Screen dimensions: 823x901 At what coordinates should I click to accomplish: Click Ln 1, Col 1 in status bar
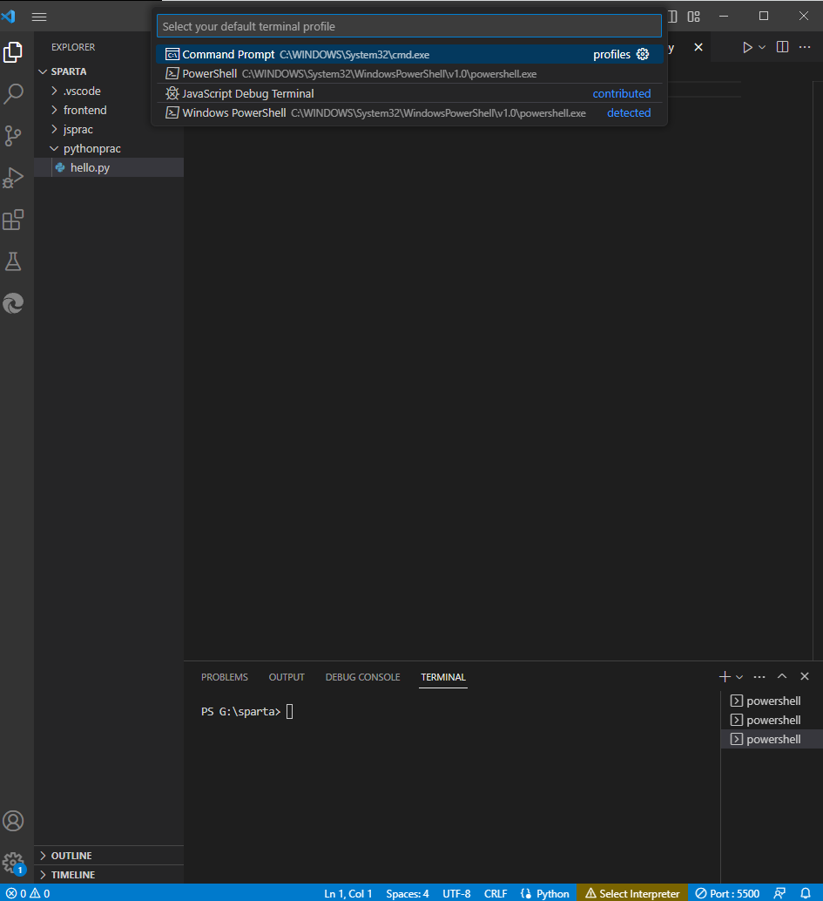tap(348, 893)
